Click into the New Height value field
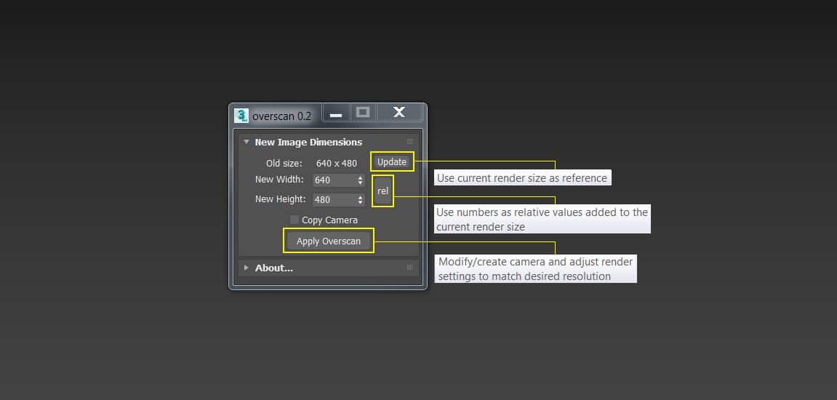This screenshot has width=837, height=400. point(334,199)
